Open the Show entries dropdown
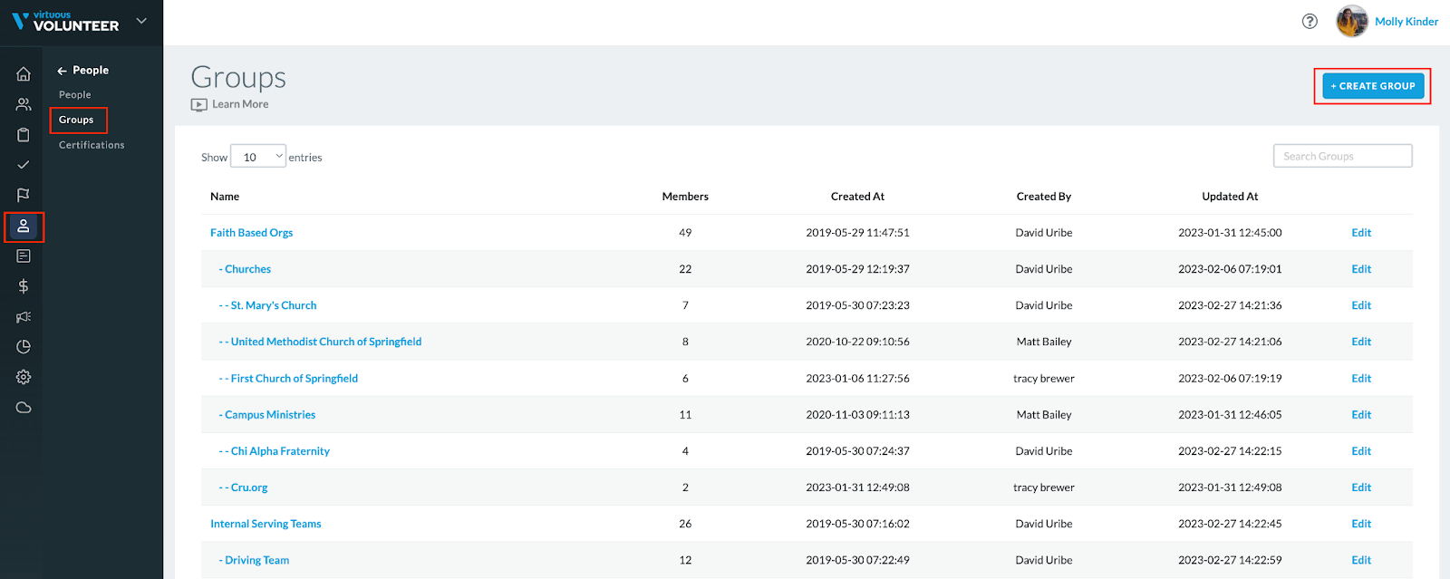 [x=258, y=157]
